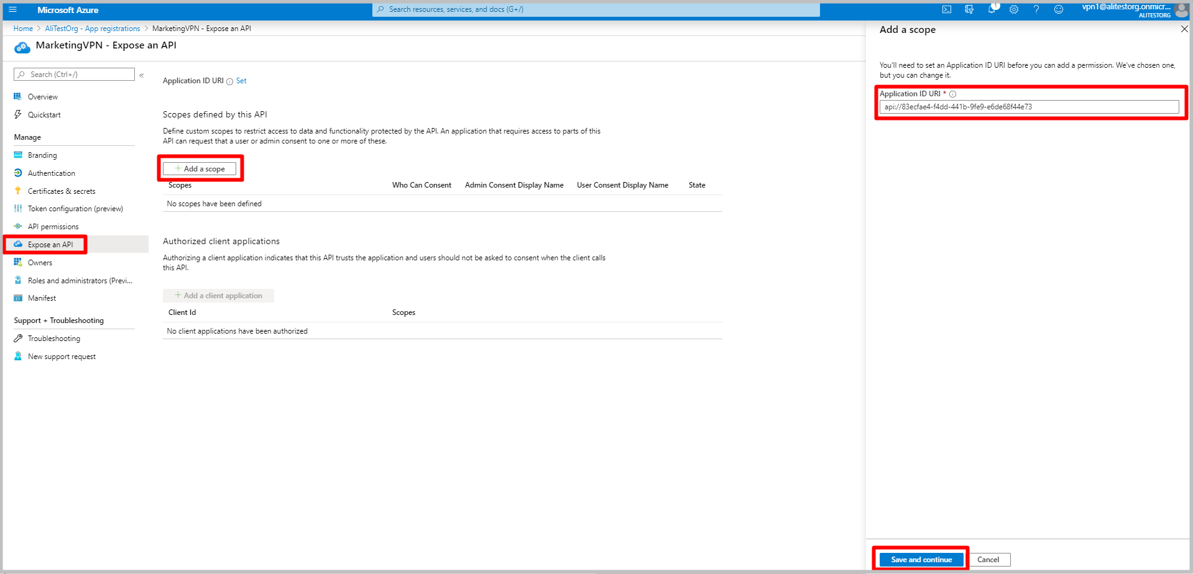Click the info icon in Add a scope panel
The height and width of the screenshot is (574, 1193).
point(952,94)
